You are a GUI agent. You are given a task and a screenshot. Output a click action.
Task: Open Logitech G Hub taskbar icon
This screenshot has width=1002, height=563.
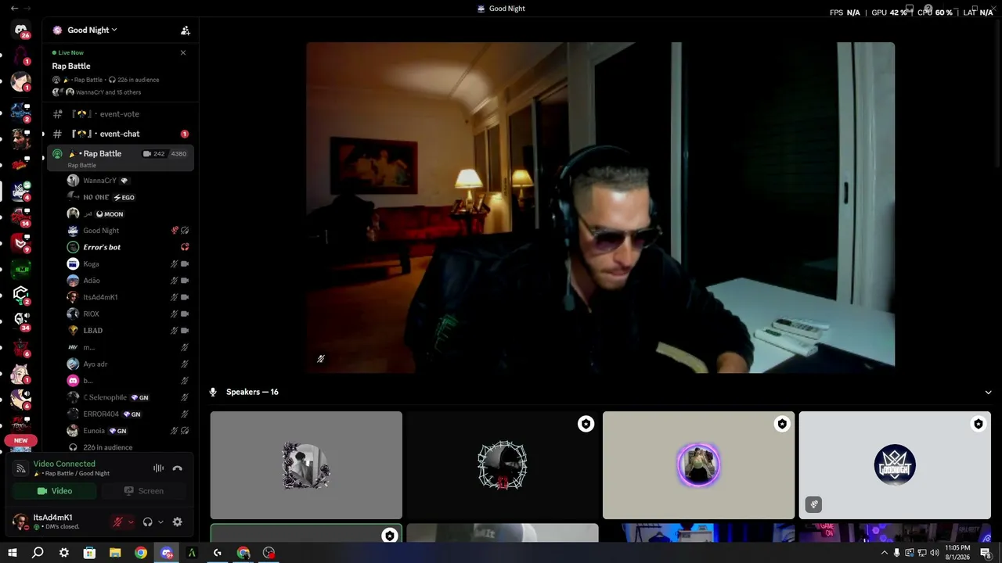(218, 553)
